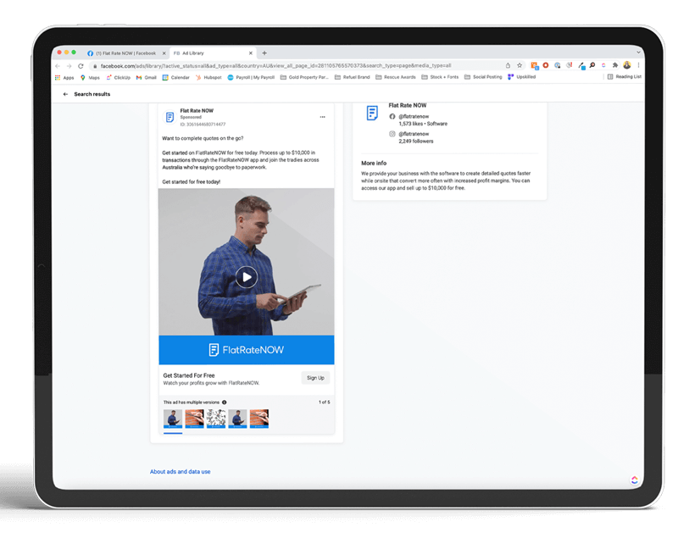The image size is (678, 544).
Task: Open the Gmail bookmark
Action: (x=146, y=77)
